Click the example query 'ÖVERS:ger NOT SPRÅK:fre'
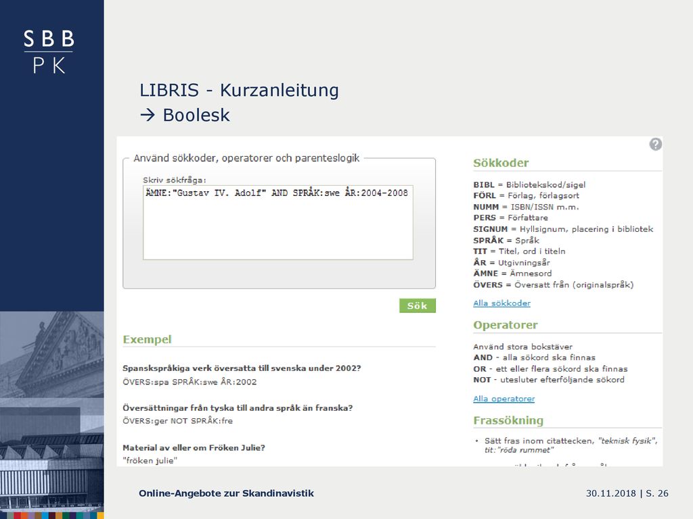The image size is (693, 519). click(178, 420)
